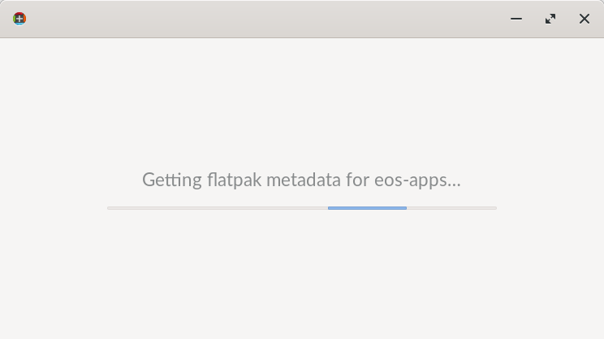Click the word "metadata" in the status label
Viewport: 604px width, 339px height.
[x=304, y=180]
